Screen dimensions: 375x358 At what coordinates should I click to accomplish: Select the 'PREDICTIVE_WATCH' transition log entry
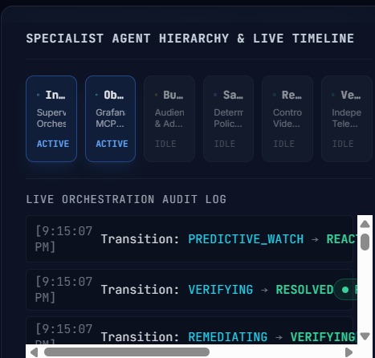pyautogui.click(x=190, y=238)
